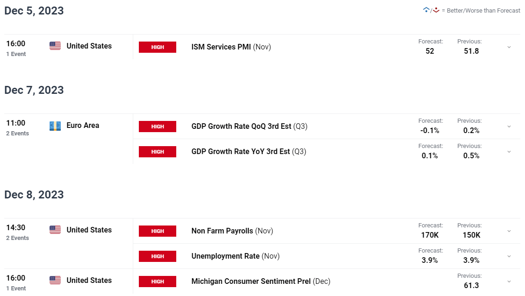Click the Euro Area flag icon

click(55, 126)
